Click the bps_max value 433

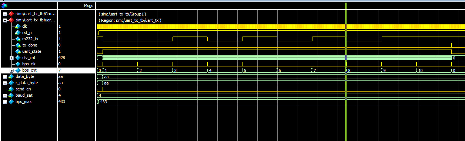point(61,102)
